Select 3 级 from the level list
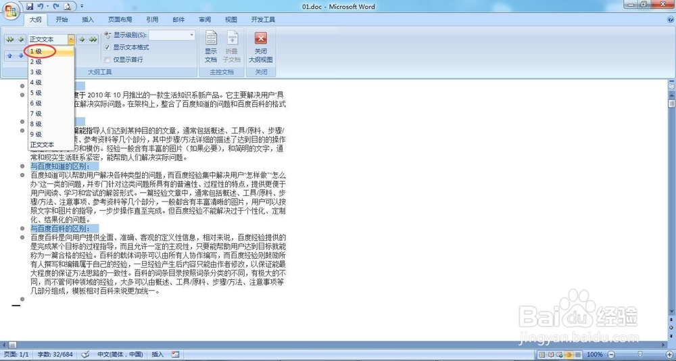 pos(51,72)
